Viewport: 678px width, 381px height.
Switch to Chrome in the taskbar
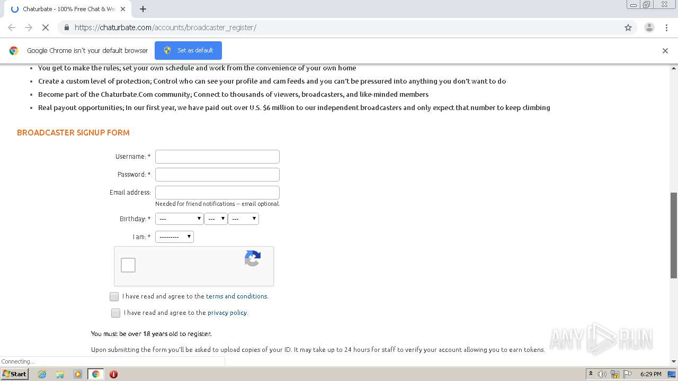(96, 374)
